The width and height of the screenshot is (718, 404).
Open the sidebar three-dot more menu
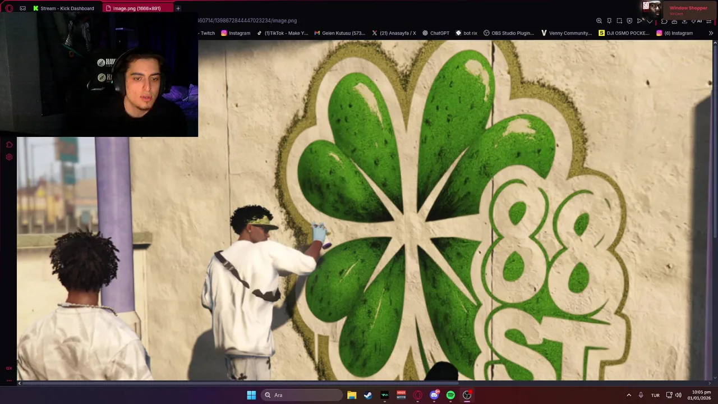[9, 380]
